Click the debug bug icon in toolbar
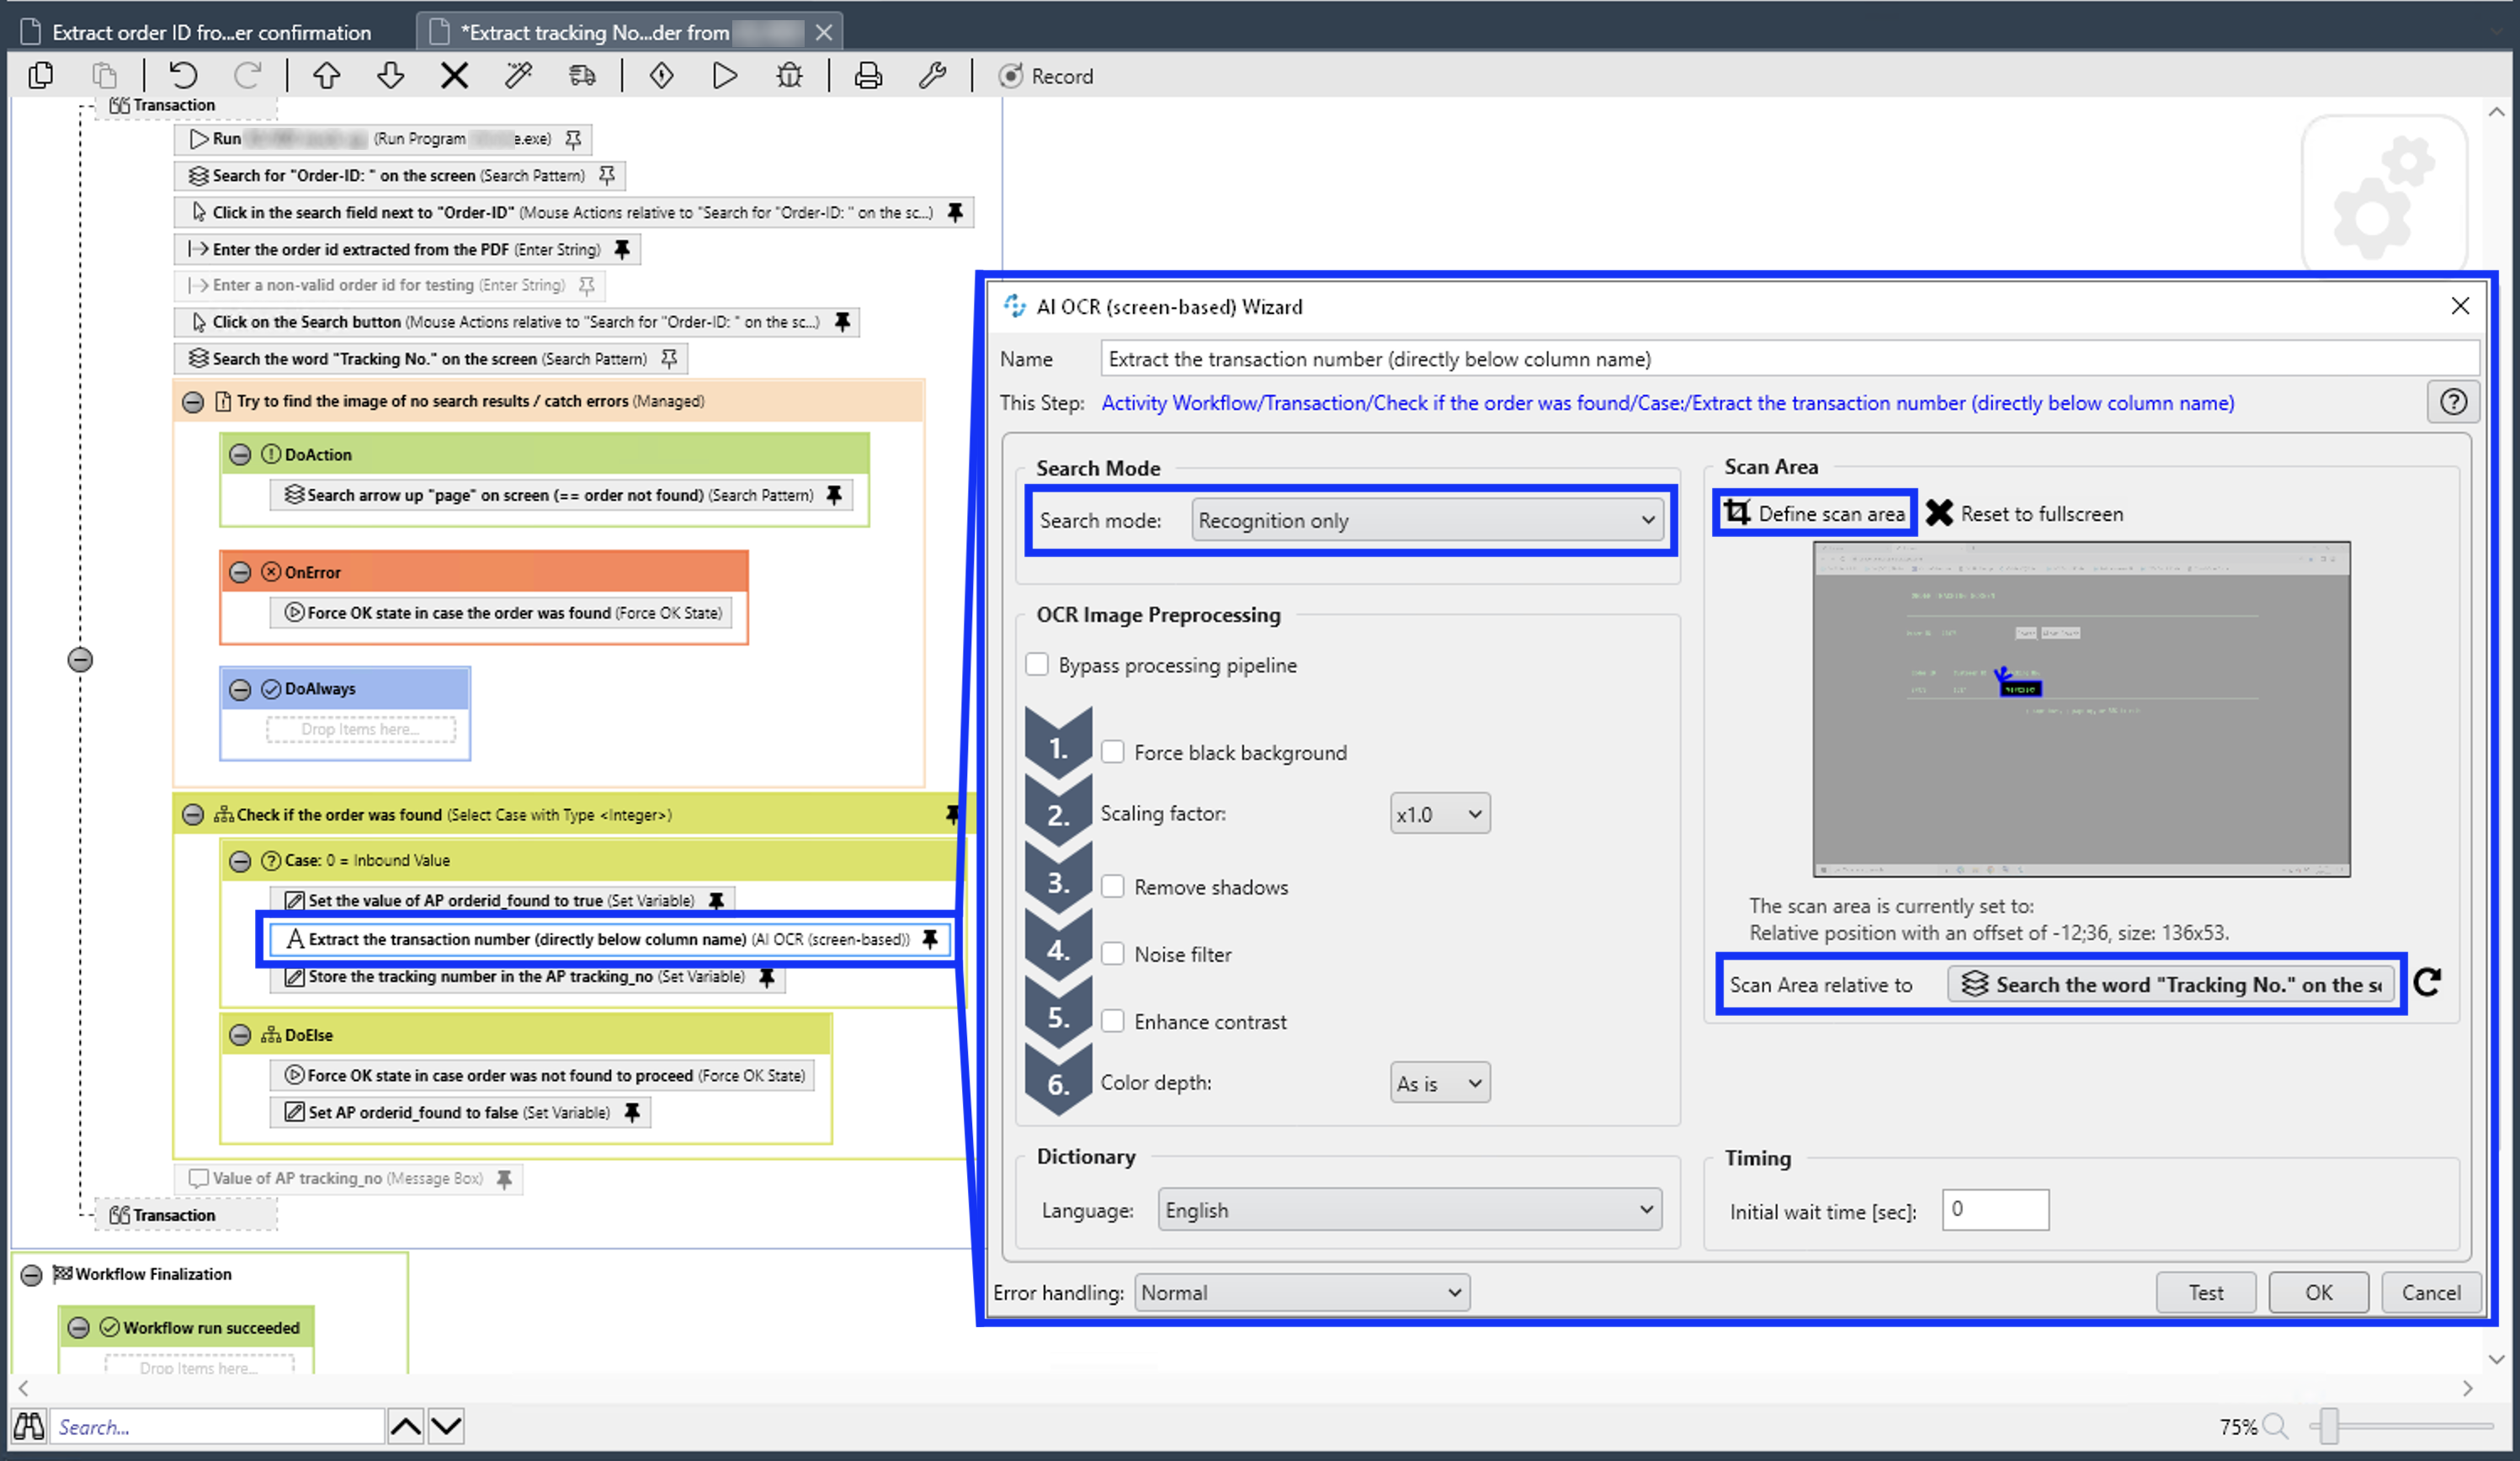Image resolution: width=2520 pixels, height=1461 pixels. [789, 76]
